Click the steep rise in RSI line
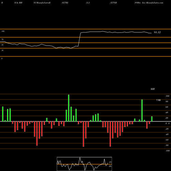The image size is (171, 171). (x=79, y=39)
